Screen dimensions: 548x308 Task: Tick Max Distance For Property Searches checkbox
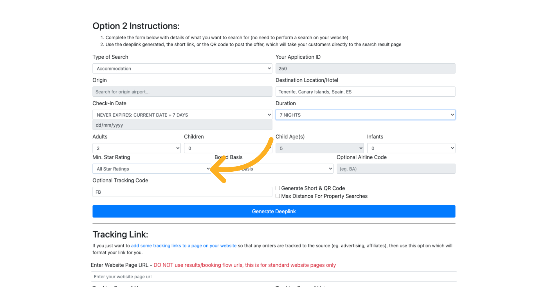(x=278, y=196)
